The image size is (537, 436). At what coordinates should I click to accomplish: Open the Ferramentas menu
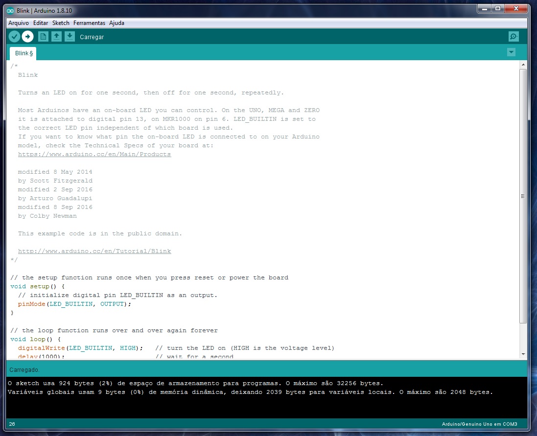coord(89,23)
